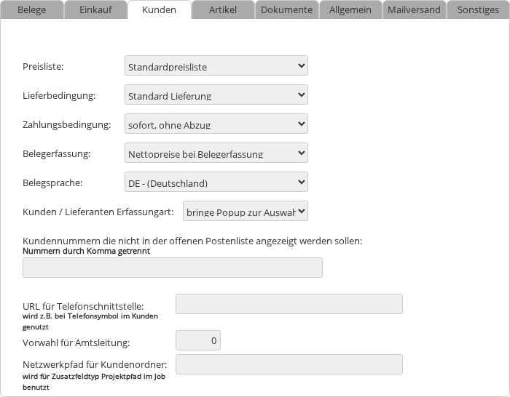Focus the URL für Telefonschnittstelle field

click(289, 304)
